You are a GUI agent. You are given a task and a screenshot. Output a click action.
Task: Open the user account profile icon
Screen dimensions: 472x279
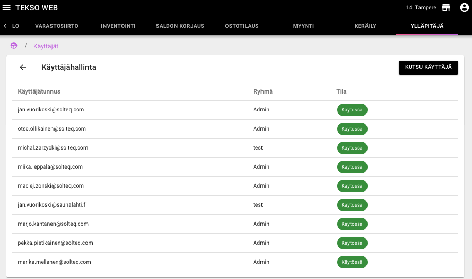[464, 8]
